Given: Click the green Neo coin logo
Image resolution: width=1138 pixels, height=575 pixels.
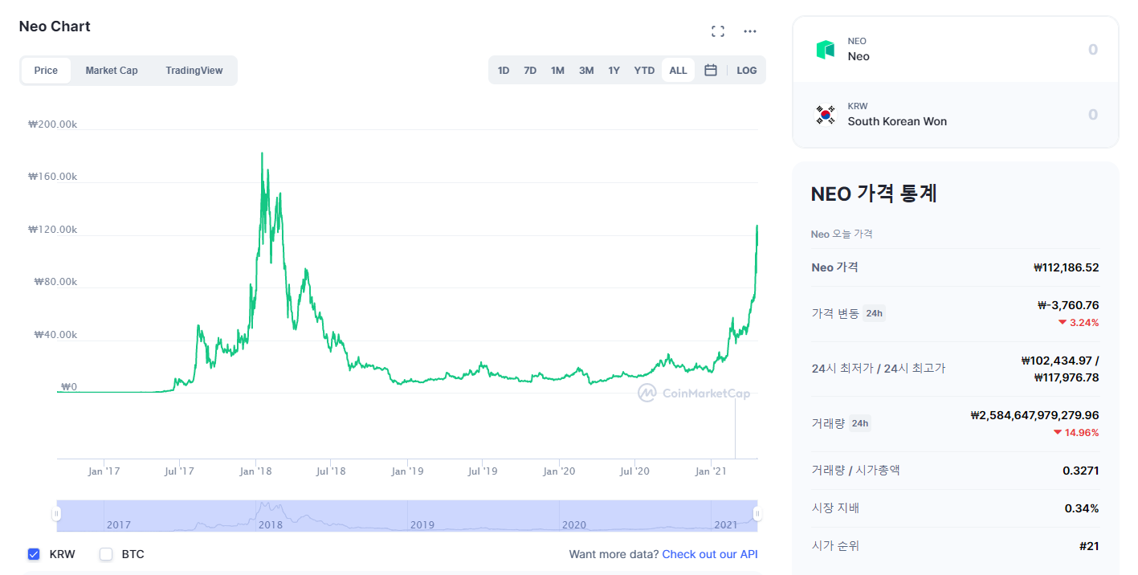Looking at the screenshot, I should click(826, 50).
